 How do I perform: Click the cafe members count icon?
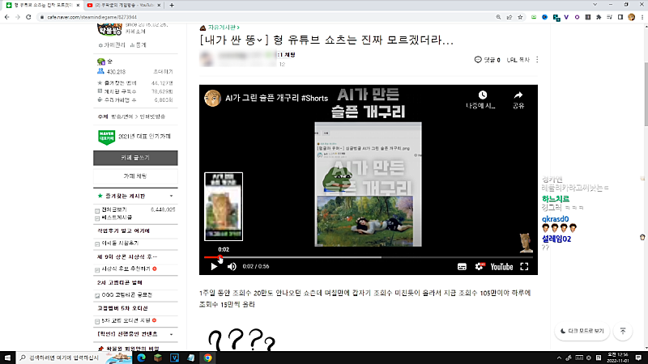100,71
